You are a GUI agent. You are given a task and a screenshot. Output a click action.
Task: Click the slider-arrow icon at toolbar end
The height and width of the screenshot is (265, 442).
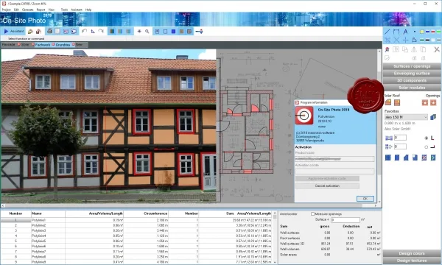[199, 31]
